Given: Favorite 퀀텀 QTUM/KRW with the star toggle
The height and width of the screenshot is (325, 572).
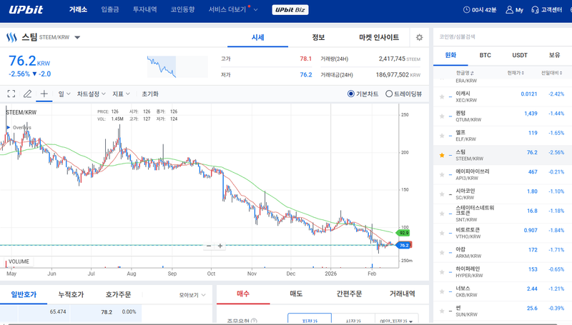Looking at the screenshot, I should click(x=441, y=116).
